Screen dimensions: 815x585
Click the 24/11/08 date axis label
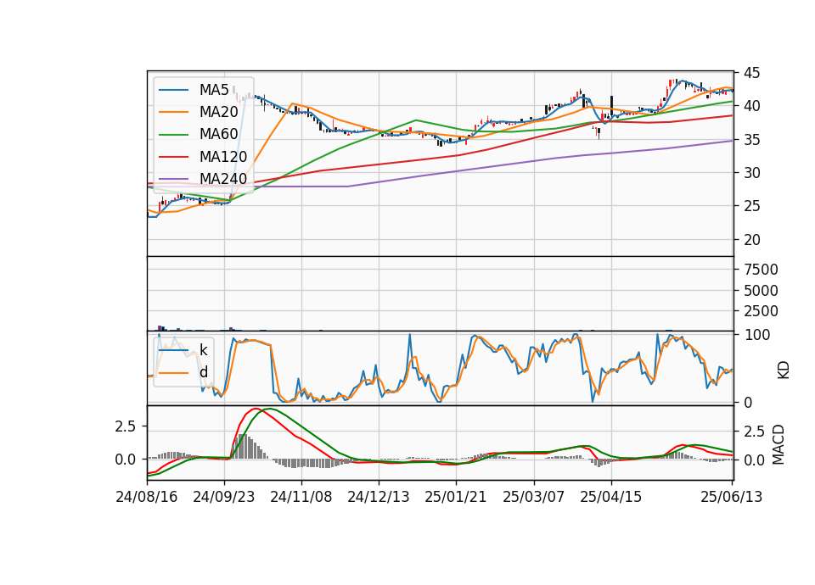click(301, 497)
